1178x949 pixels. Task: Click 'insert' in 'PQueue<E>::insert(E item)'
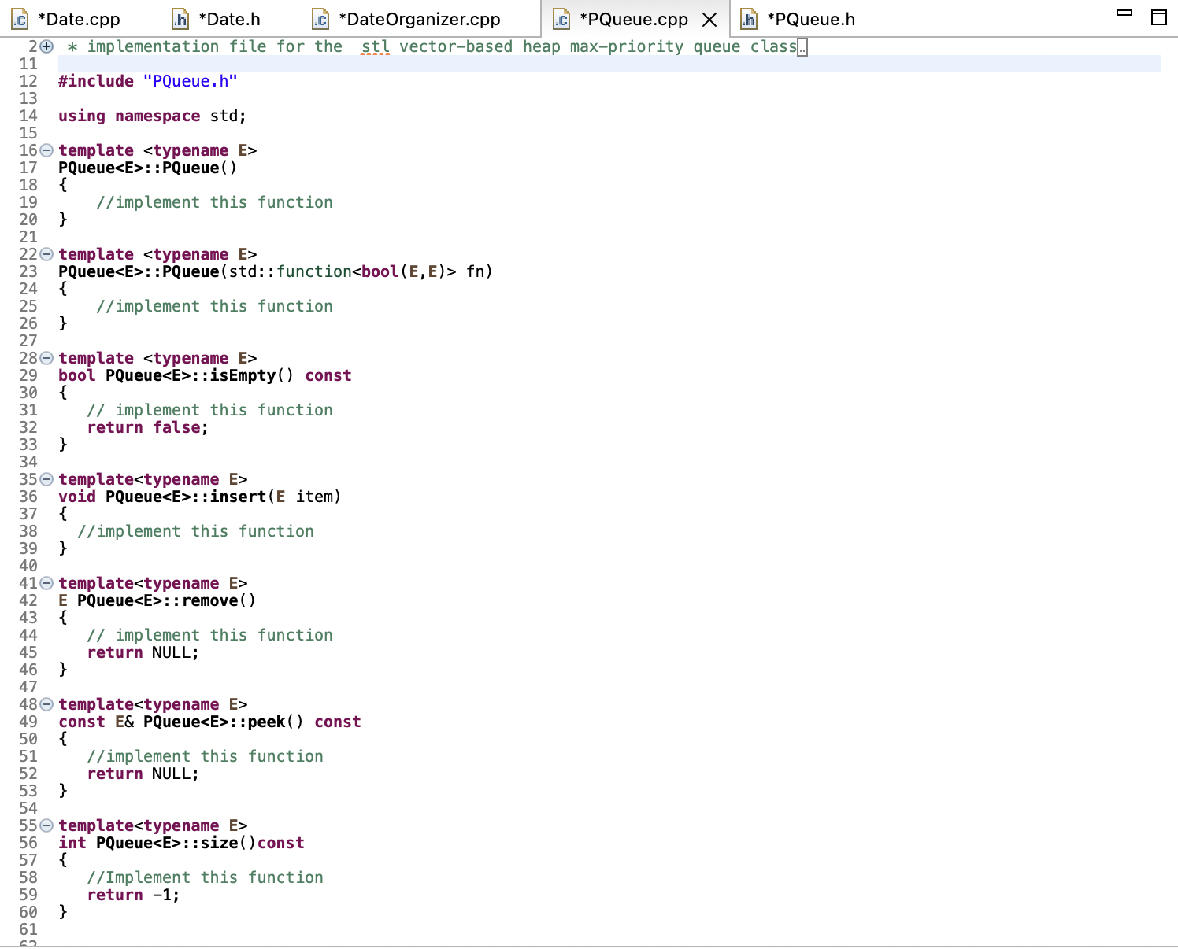click(x=238, y=497)
